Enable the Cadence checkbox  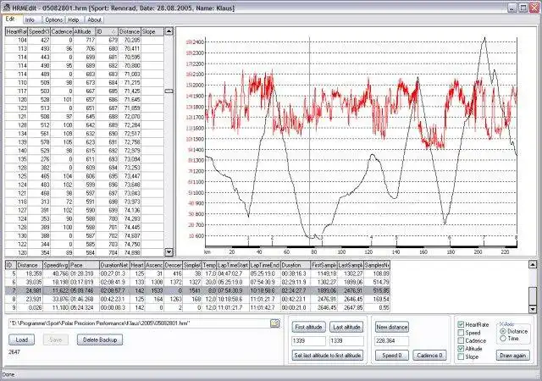click(x=461, y=340)
